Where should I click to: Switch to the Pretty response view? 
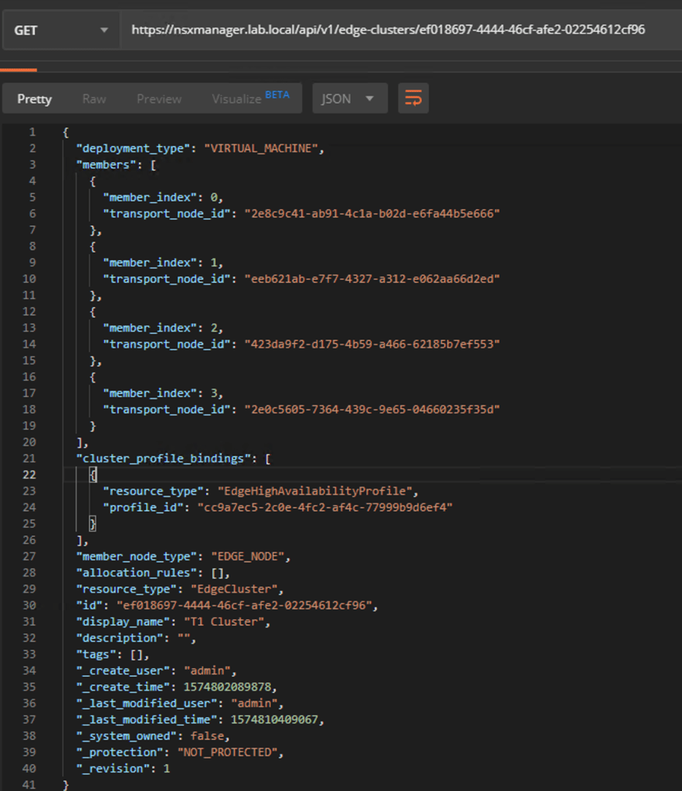pyautogui.click(x=35, y=99)
